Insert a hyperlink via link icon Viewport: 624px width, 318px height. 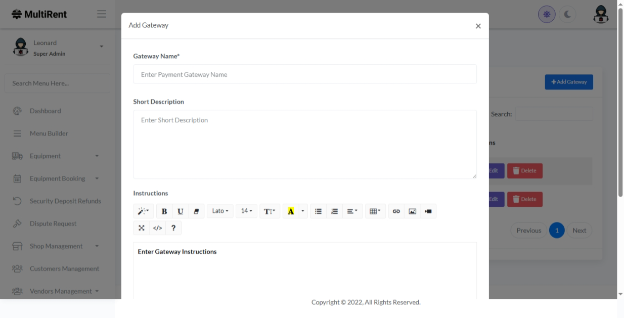tap(396, 211)
